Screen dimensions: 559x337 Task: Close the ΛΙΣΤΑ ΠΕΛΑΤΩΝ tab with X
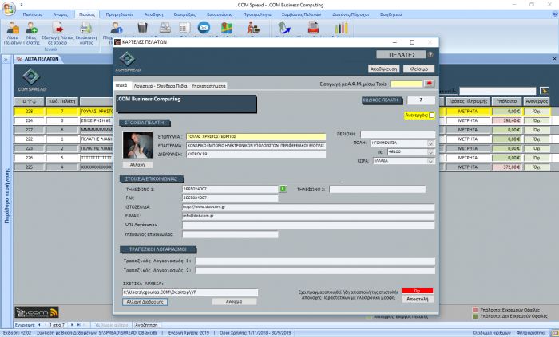point(554,59)
